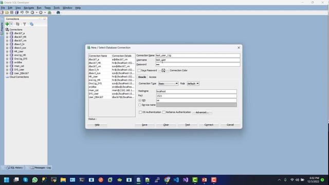This screenshot has height=185, width=329.
Task: Enable the Kerberos Authentication checkbox
Action: pyautogui.click(x=164, y=112)
